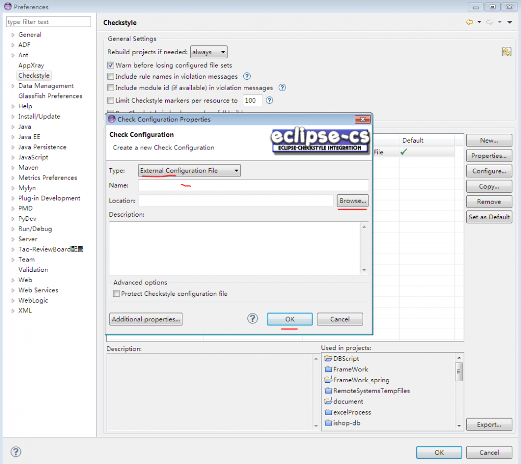This screenshot has width=521, height=464.
Task: Click the help icon in Check Configuration dialog
Action: coord(253,319)
